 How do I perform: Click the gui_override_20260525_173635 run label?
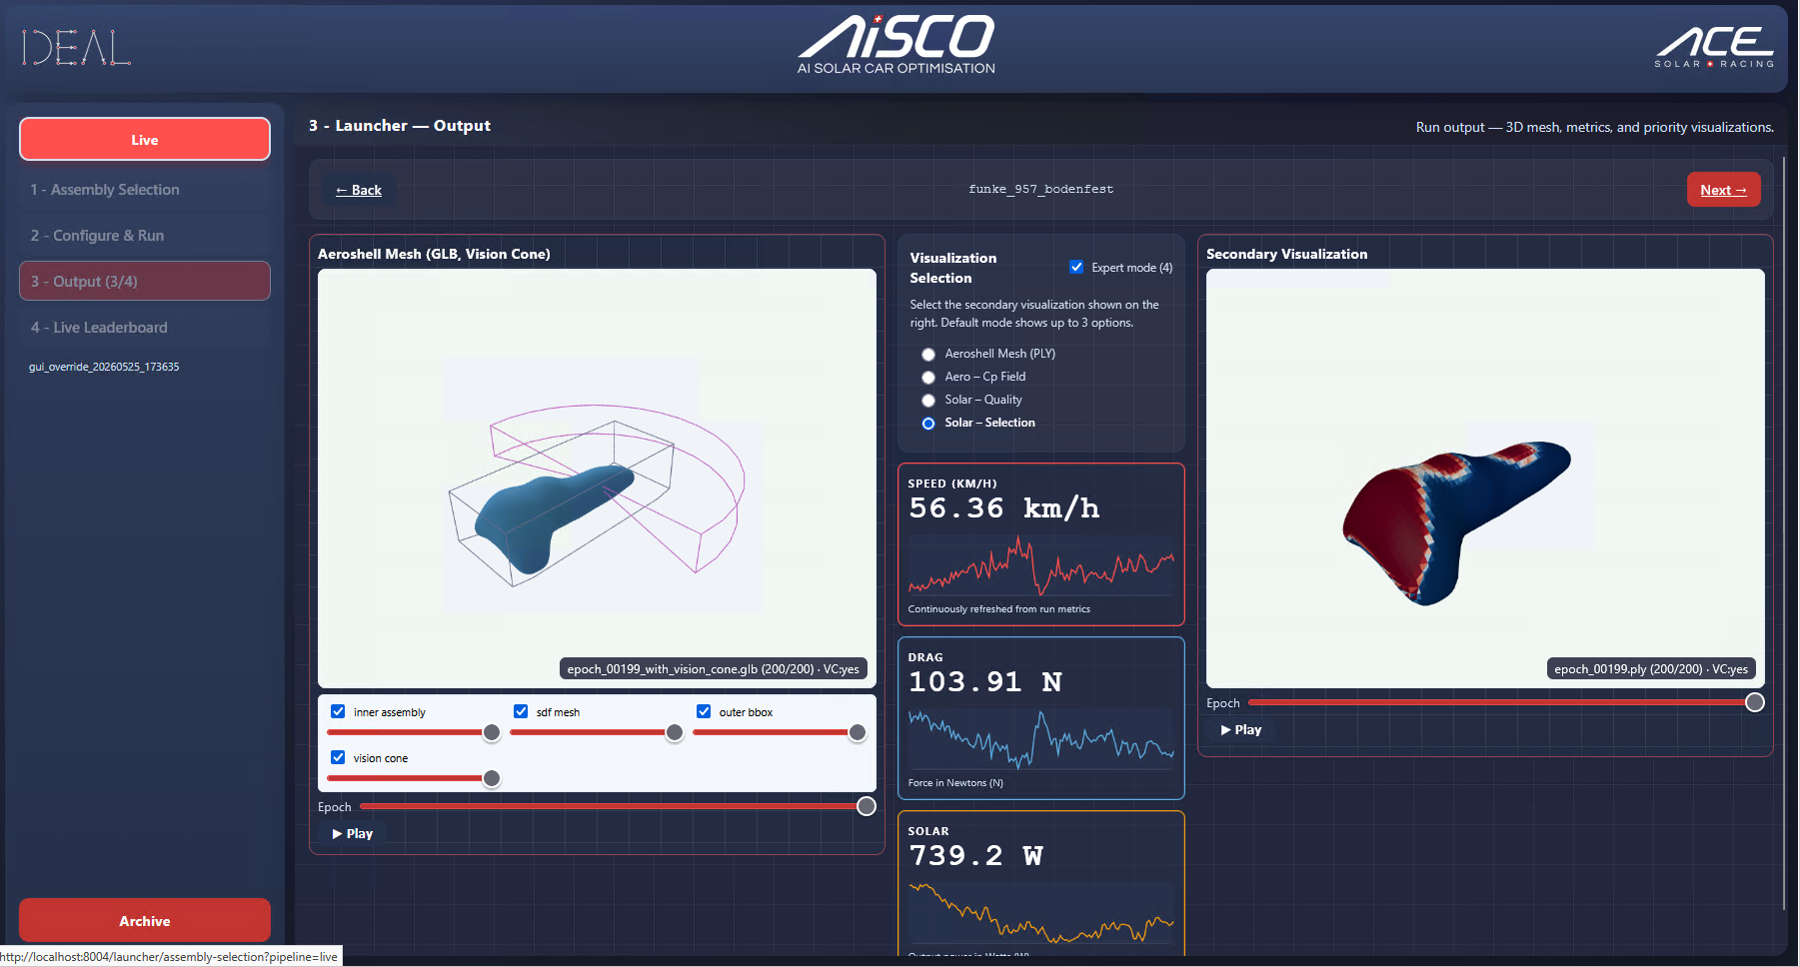click(x=104, y=367)
